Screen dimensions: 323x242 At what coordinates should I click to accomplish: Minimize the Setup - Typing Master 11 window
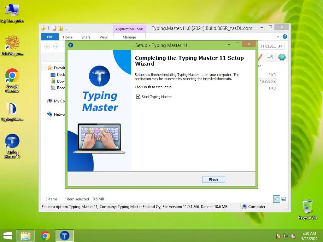[x=229, y=44]
